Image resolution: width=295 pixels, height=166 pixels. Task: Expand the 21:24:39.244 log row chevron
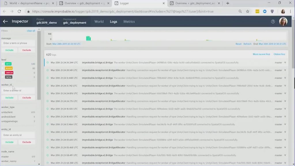285,62
